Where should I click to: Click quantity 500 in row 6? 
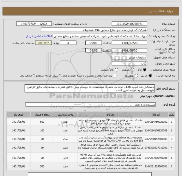[42, 167]
